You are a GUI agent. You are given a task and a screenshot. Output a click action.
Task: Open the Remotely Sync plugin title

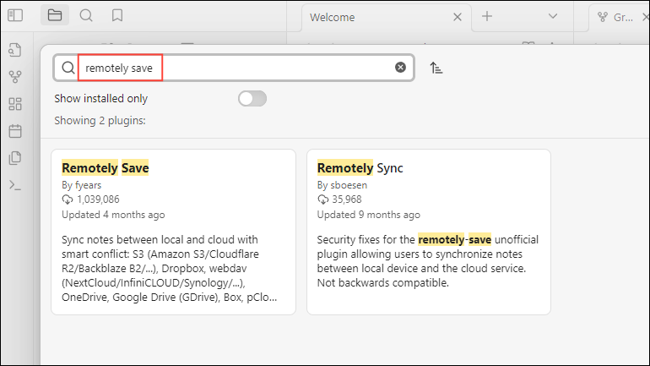(x=360, y=168)
